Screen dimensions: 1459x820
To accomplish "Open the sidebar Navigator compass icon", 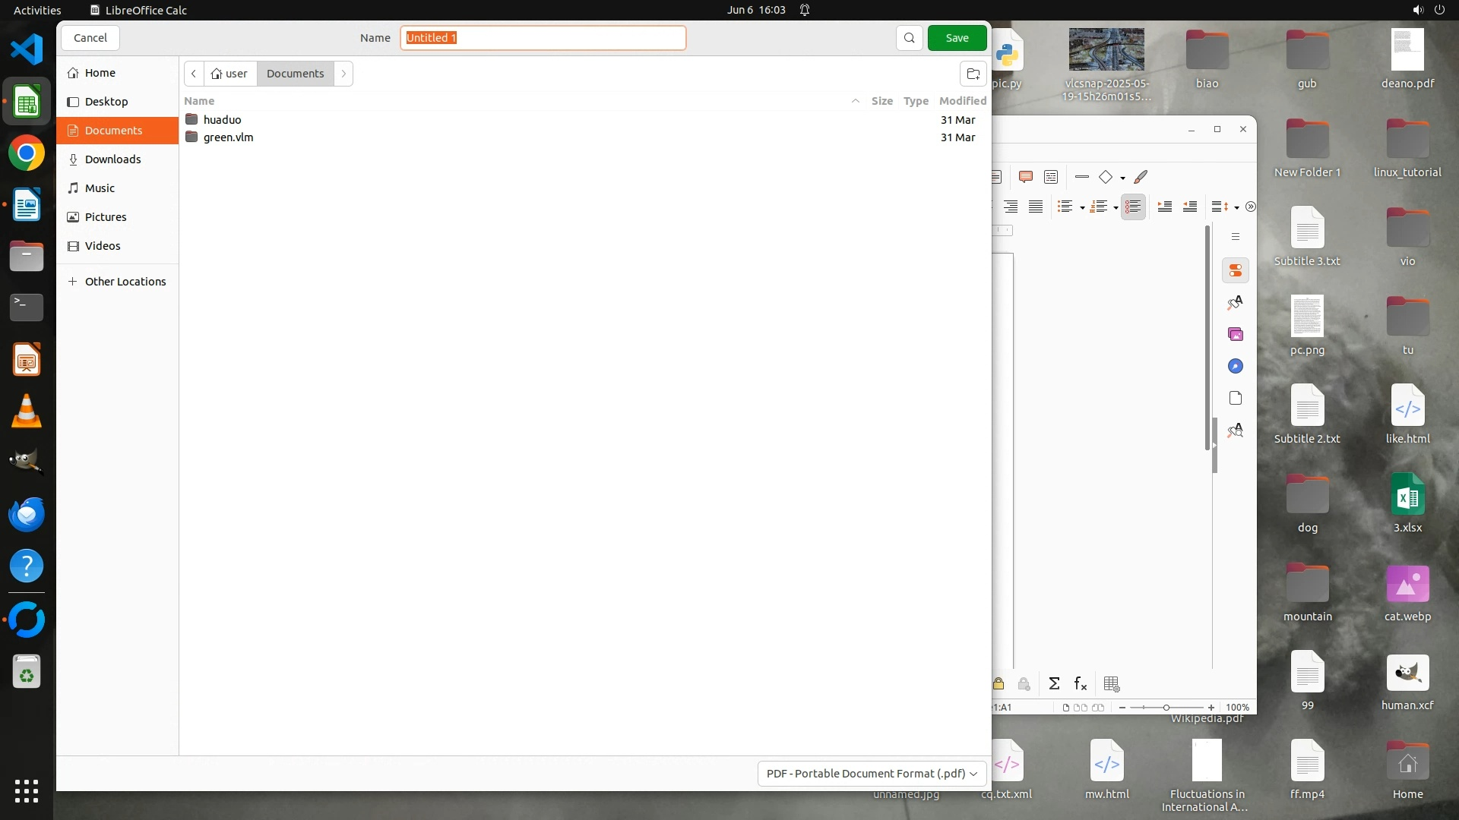I will click(x=1236, y=366).
